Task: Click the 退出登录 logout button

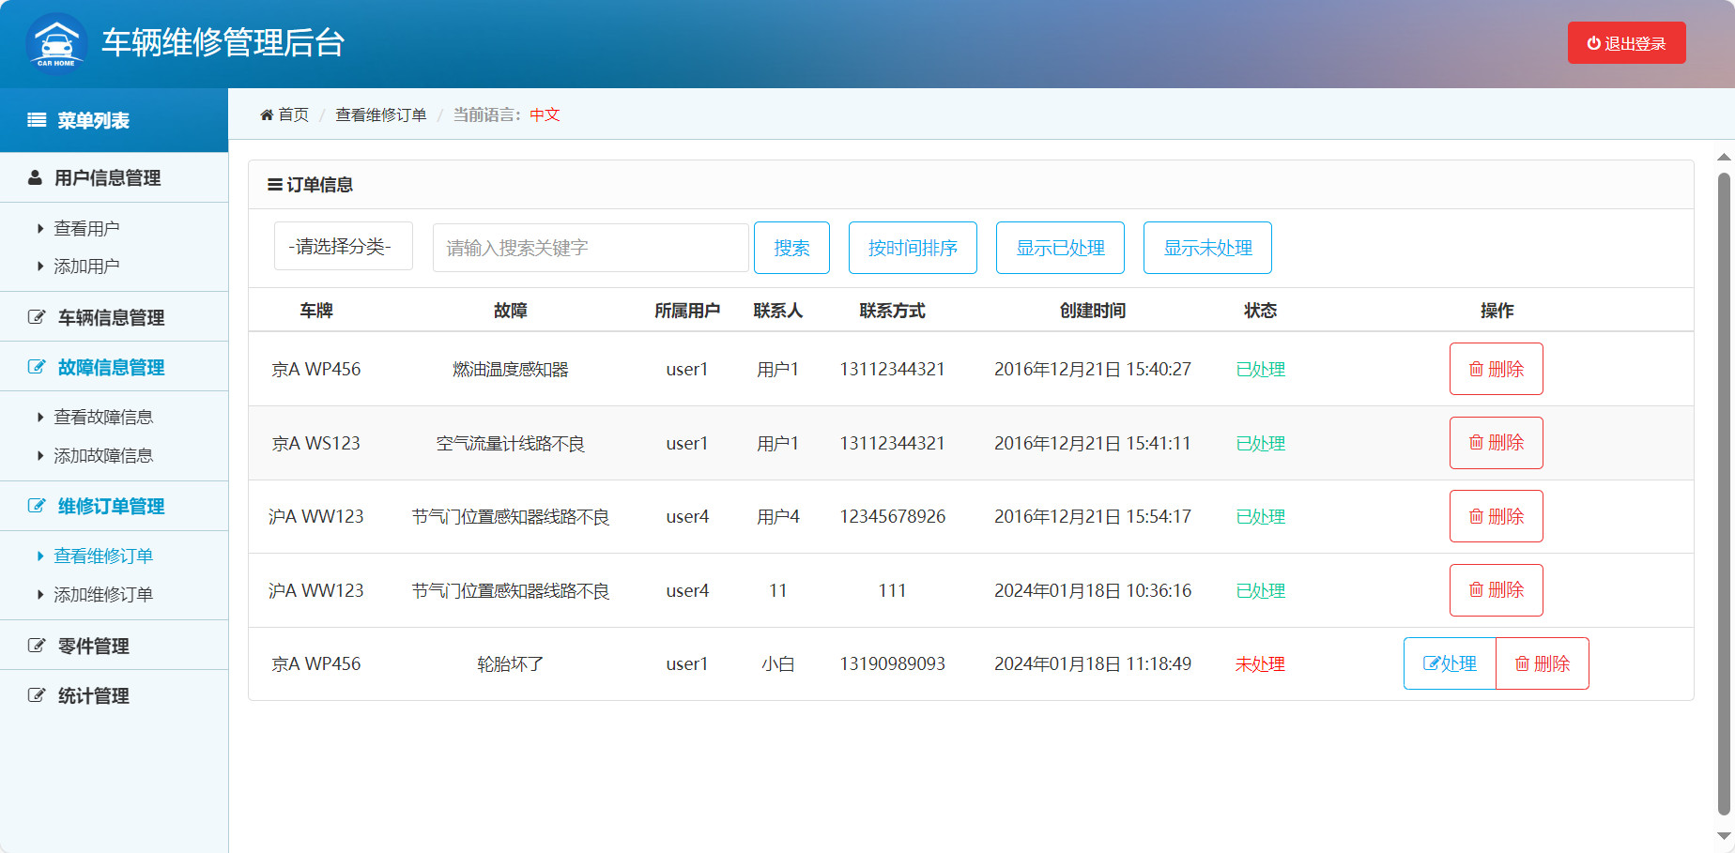Action: point(1626,43)
